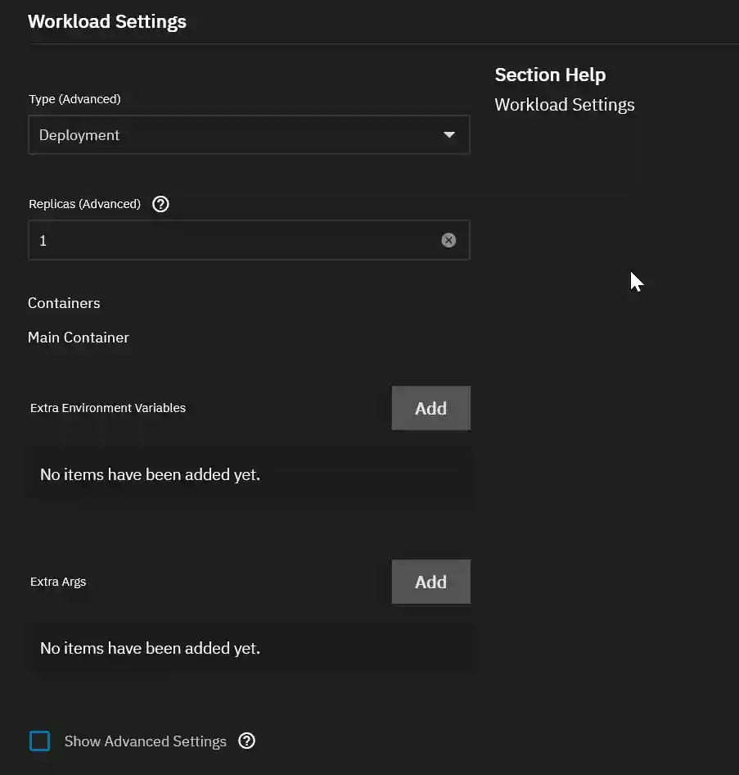Open the Replicas help tooltip icon
This screenshot has height=775, width=739.
pyautogui.click(x=160, y=204)
